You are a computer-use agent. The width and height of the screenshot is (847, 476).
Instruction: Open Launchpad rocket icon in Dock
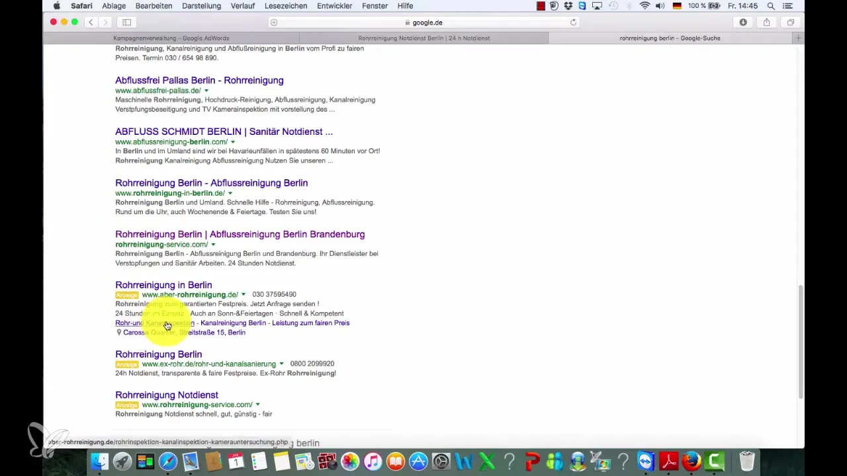tap(122, 461)
